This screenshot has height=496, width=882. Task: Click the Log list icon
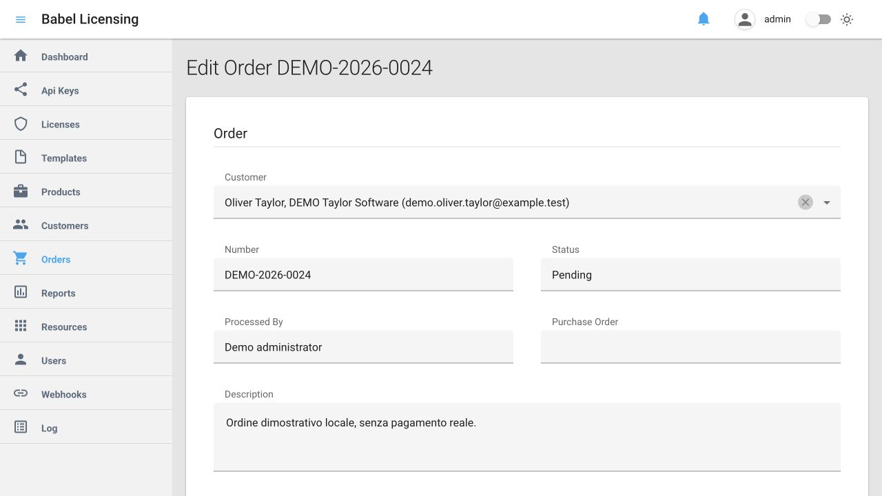click(x=21, y=427)
